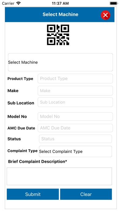The width and height of the screenshot is (120, 213).
Task: Select the Make input field
Action: [x=75, y=91]
